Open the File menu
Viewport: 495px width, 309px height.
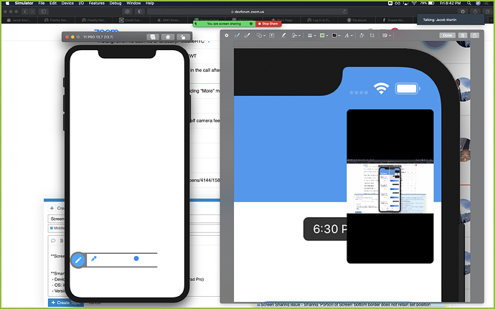tap(42, 3)
